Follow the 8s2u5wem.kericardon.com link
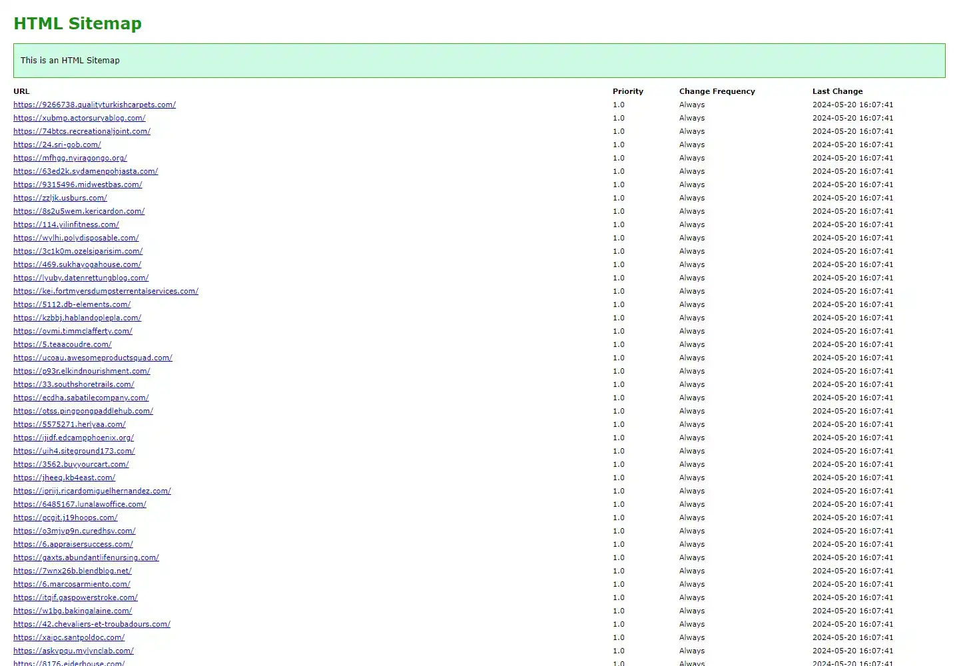 pyautogui.click(x=79, y=211)
